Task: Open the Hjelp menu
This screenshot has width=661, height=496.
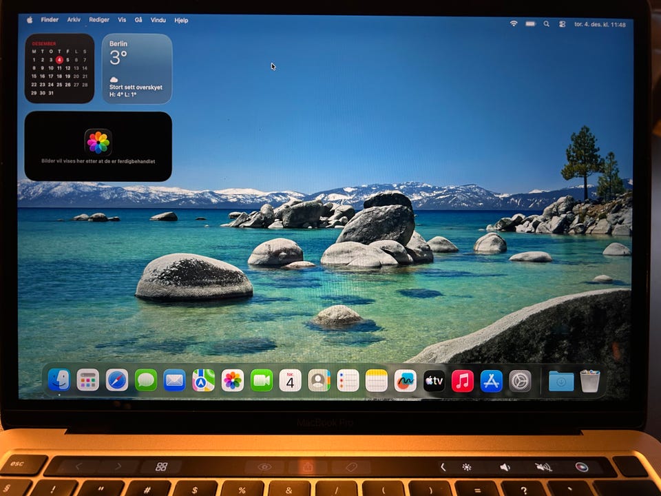Action: point(181,20)
